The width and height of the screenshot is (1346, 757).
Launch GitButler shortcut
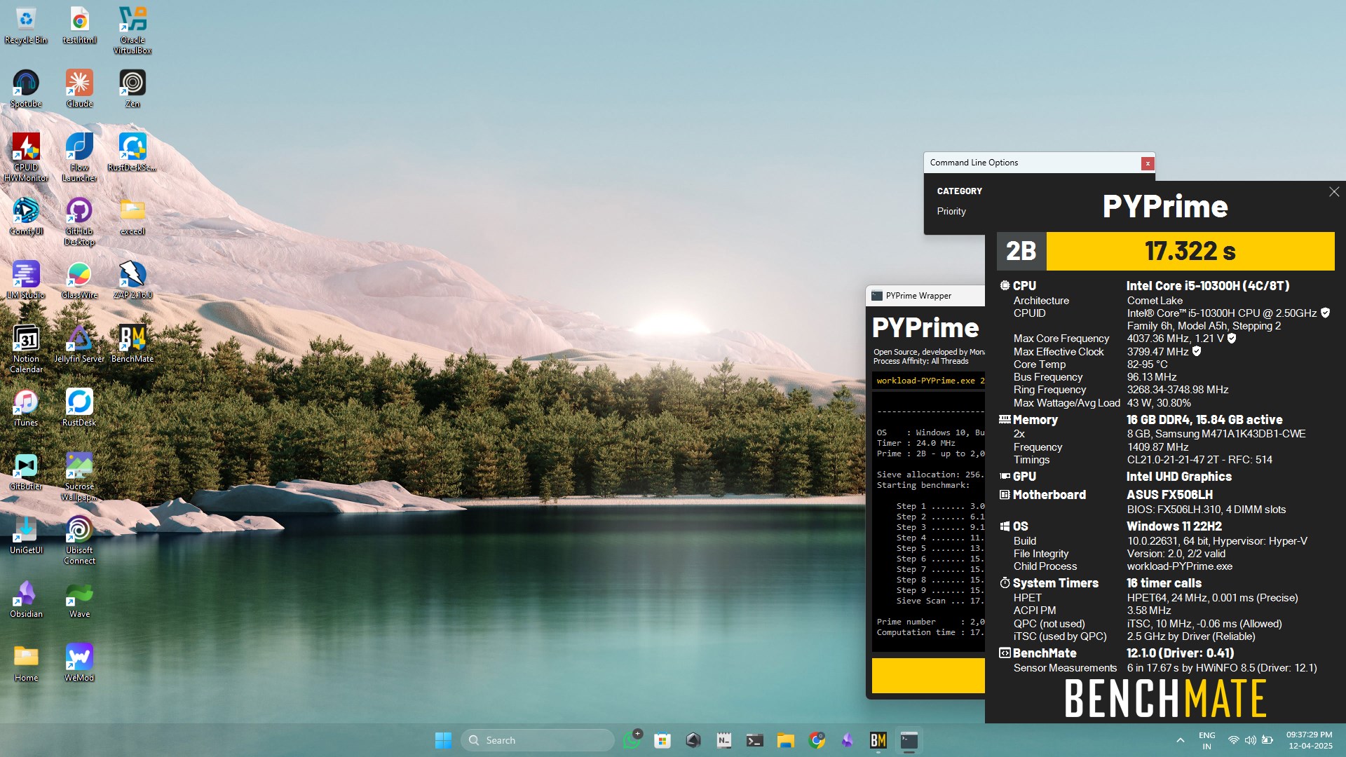26,472
